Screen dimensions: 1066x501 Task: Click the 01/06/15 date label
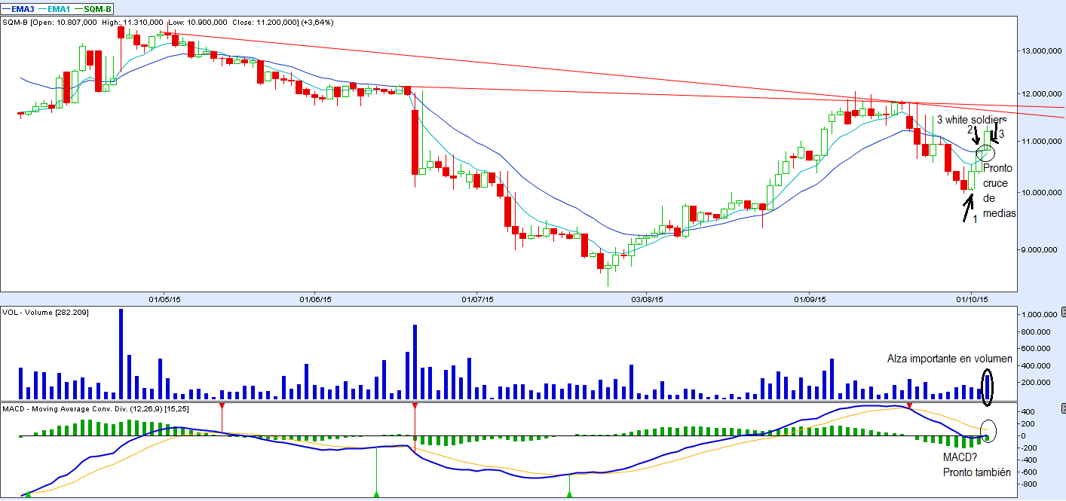315,299
